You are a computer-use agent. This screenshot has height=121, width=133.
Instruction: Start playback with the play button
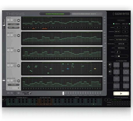click(121, 94)
